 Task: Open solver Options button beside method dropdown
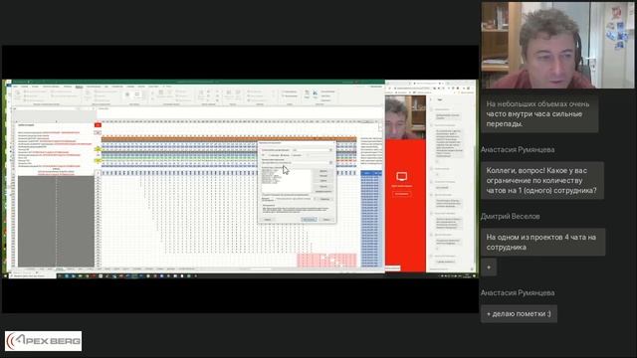pyautogui.click(x=325, y=199)
